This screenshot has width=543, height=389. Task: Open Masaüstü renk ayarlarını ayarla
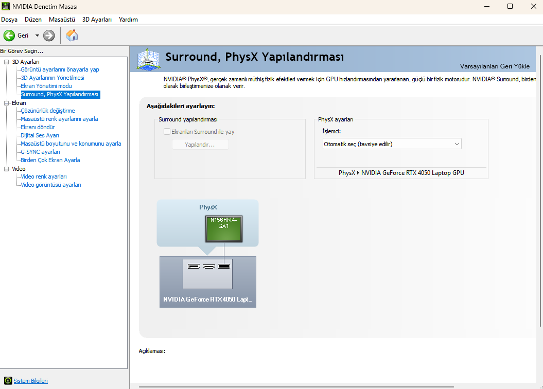pyautogui.click(x=59, y=119)
